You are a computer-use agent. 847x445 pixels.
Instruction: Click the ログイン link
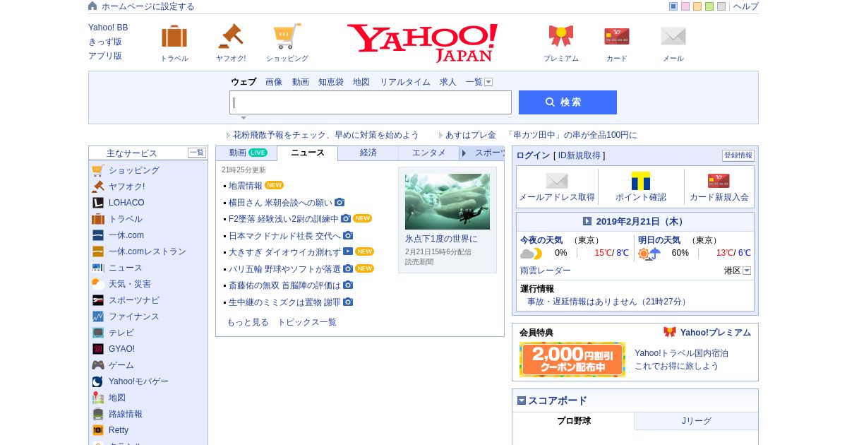coord(533,155)
